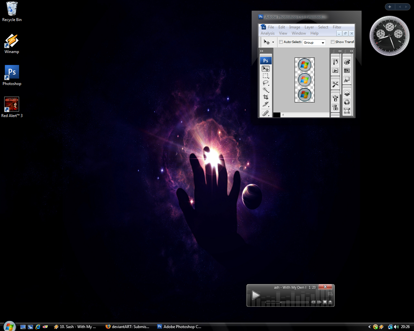The image size is (414, 331).
Task: Open the Layers panel icon
Action: click(x=347, y=93)
